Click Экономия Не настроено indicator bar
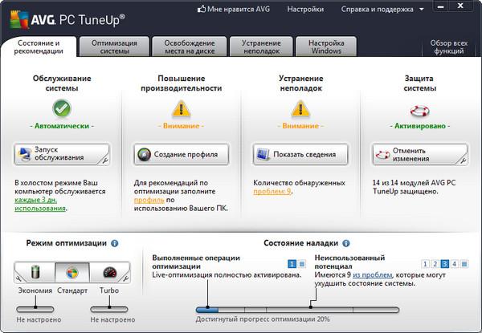 (35, 309)
